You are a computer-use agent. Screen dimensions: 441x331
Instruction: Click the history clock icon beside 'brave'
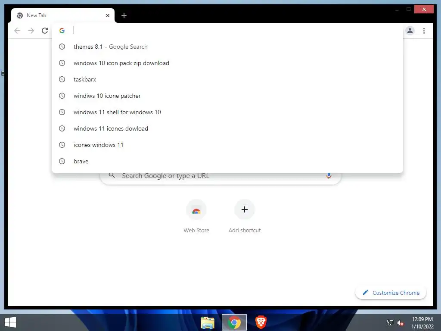(x=62, y=161)
